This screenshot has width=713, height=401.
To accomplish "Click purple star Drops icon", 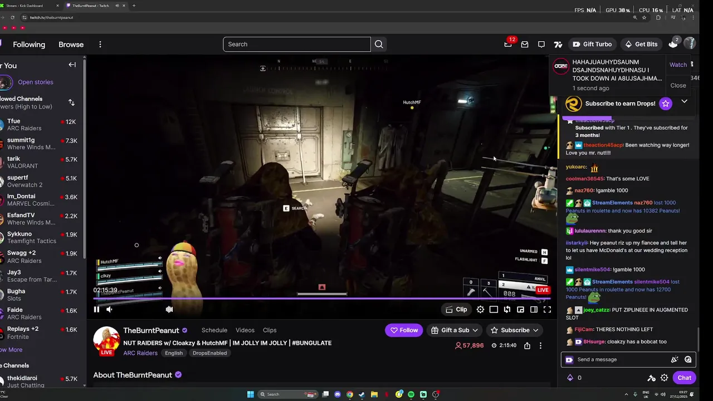I will point(666,104).
